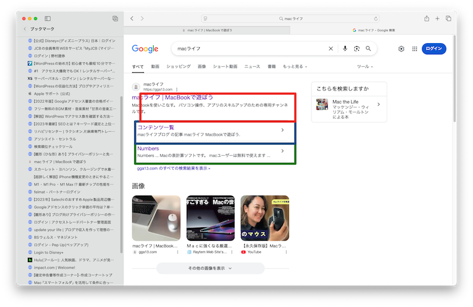Viewport: 473px width, 307px height.
Task: Click the ログイン button on Google
Action: coord(434,48)
